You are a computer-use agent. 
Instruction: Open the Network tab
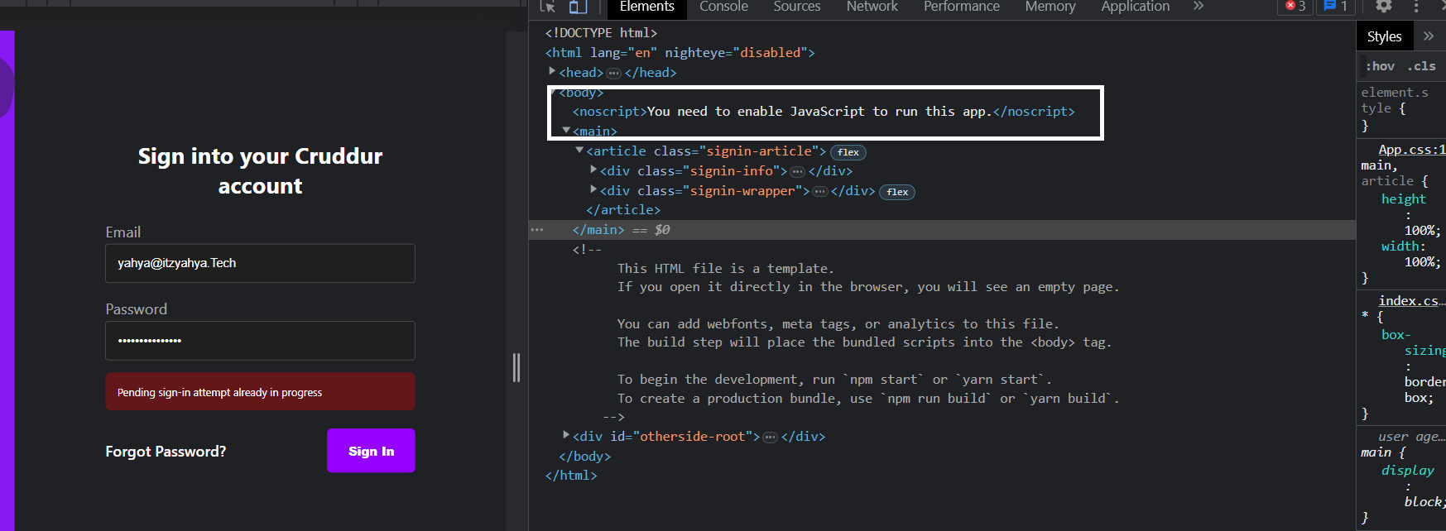872,7
